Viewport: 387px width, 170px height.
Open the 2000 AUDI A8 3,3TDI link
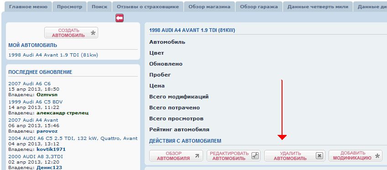33,157
